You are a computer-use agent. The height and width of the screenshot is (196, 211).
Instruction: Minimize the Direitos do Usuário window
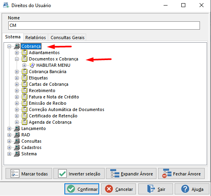(166, 6)
